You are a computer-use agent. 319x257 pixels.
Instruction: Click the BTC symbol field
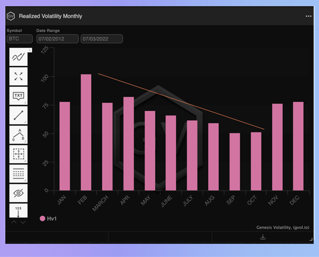point(20,39)
